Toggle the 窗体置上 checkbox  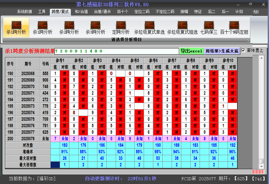(x=243, y=50)
